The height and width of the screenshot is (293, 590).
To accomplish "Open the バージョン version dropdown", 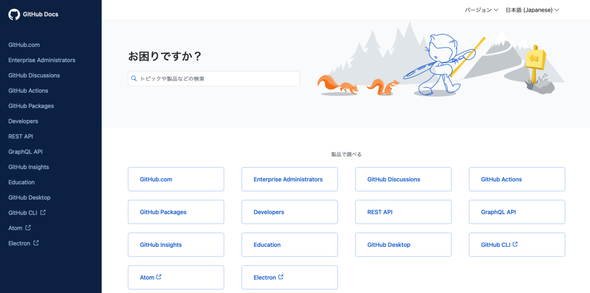I will [482, 10].
